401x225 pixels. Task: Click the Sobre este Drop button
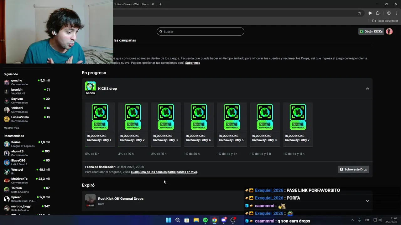pyautogui.click(x=353, y=169)
